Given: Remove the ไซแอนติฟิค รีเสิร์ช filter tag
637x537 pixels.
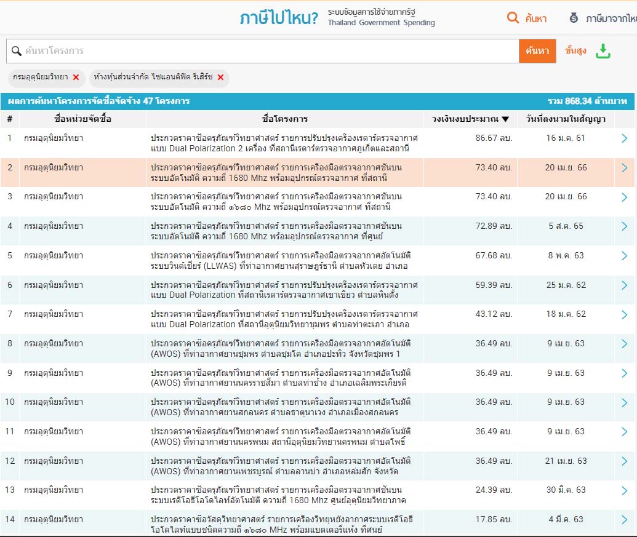Looking at the screenshot, I should (x=220, y=77).
